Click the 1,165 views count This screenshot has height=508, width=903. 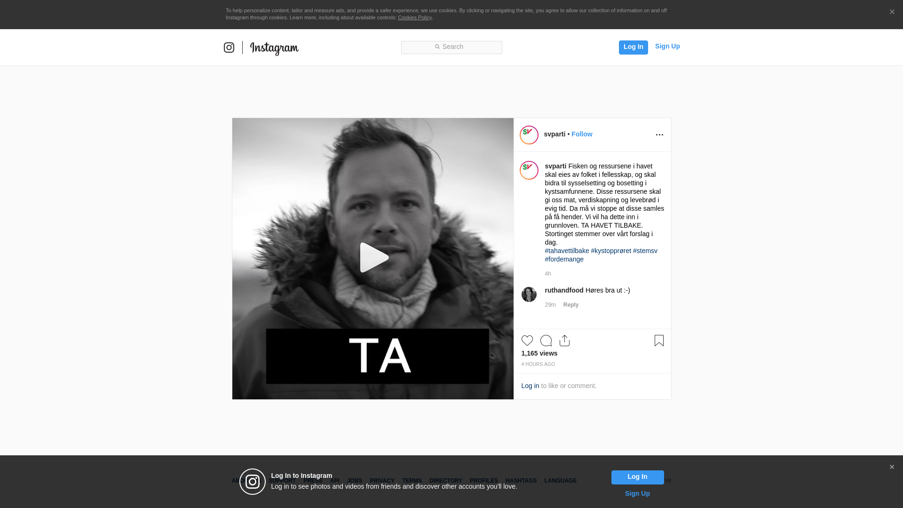pos(539,353)
